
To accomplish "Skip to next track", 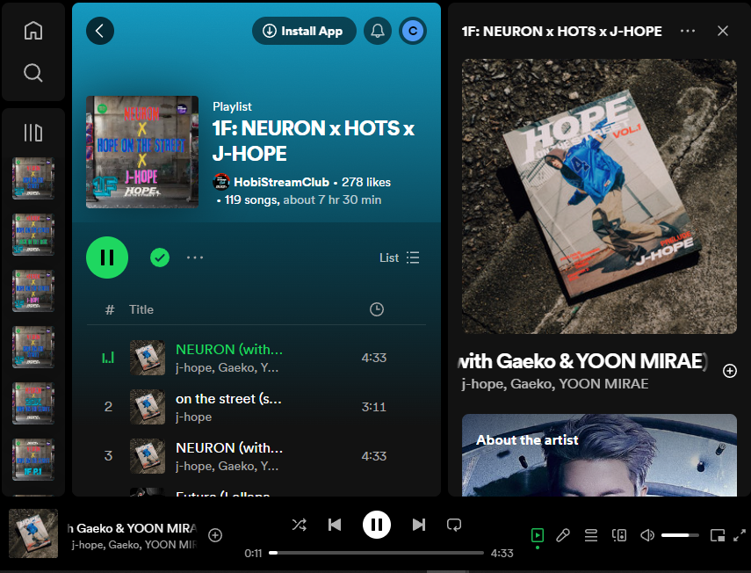I will tap(419, 525).
